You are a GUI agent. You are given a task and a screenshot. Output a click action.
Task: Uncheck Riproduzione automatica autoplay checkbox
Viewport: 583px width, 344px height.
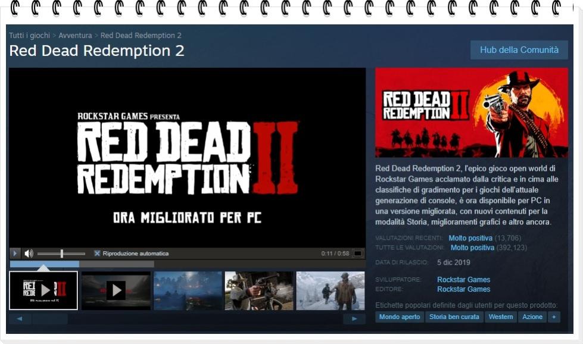point(97,254)
